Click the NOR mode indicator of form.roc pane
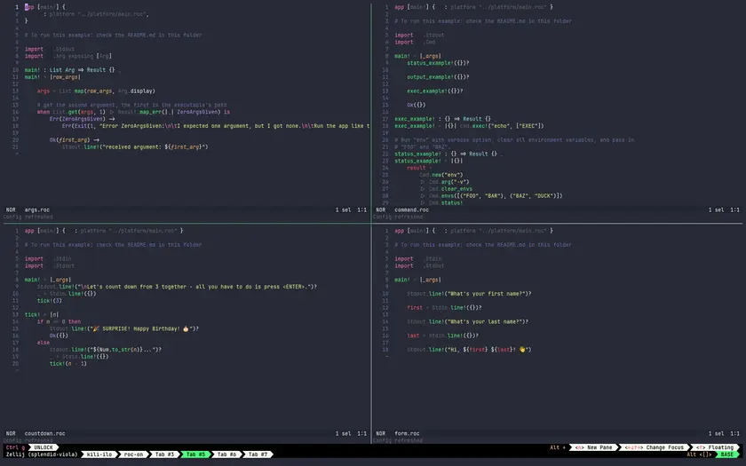 click(x=381, y=434)
